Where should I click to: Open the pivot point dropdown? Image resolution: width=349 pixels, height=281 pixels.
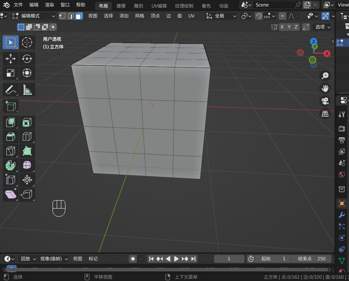tap(246, 16)
